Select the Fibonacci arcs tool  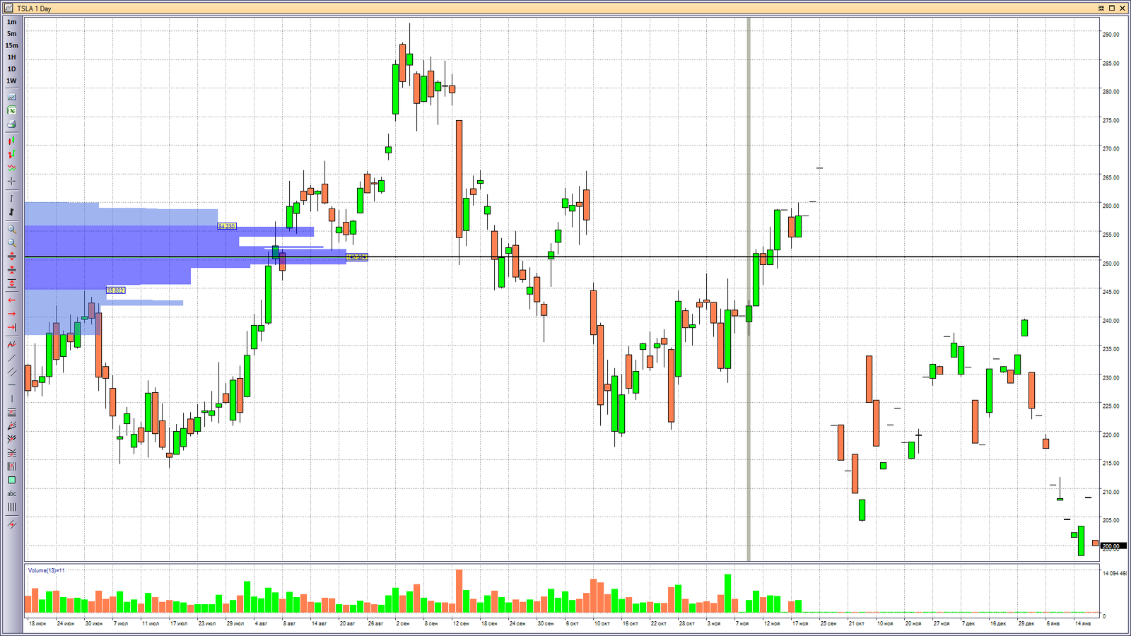[11, 439]
